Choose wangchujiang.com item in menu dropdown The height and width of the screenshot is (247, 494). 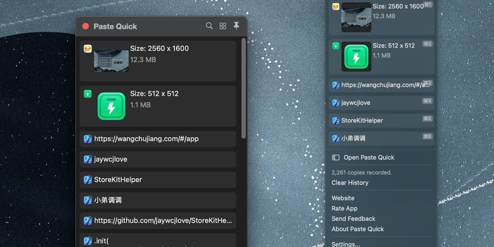[382, 85]
